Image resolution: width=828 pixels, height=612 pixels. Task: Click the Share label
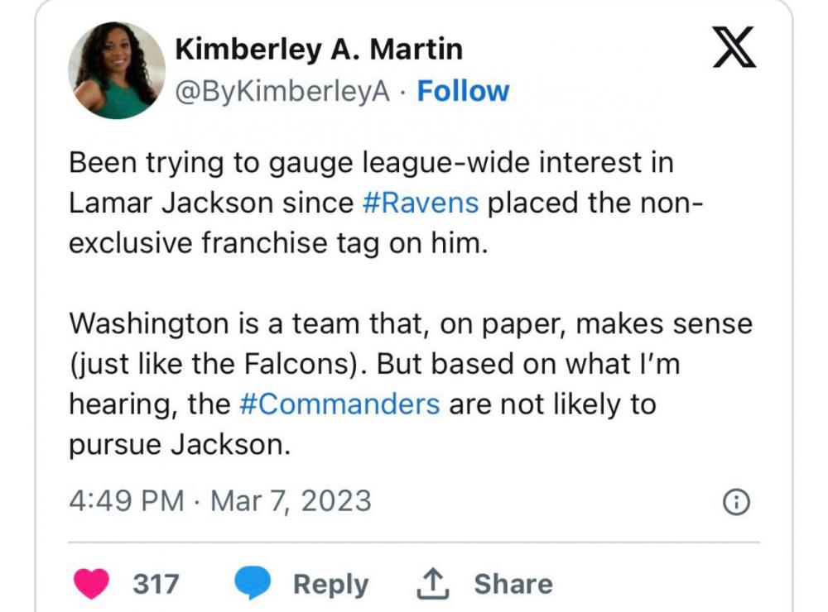click(x=513, y=584)
